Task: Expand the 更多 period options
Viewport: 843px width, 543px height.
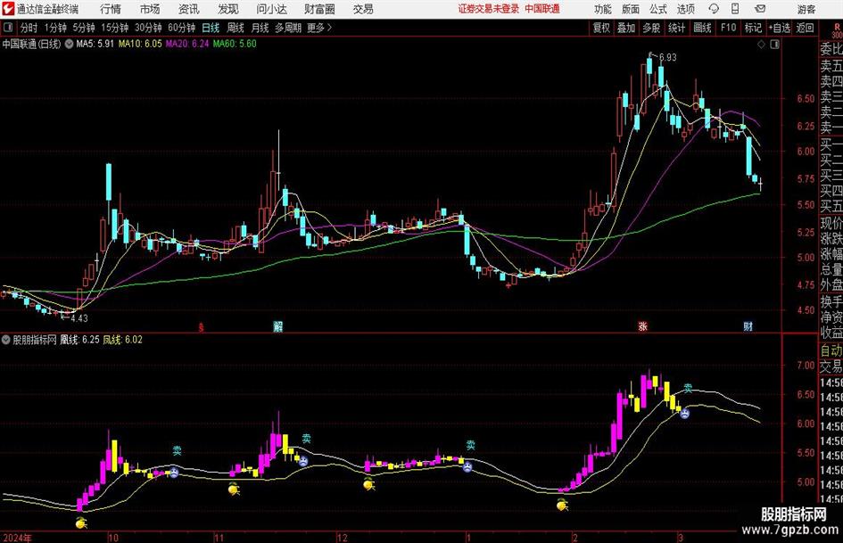Action: tap(319, 28)
